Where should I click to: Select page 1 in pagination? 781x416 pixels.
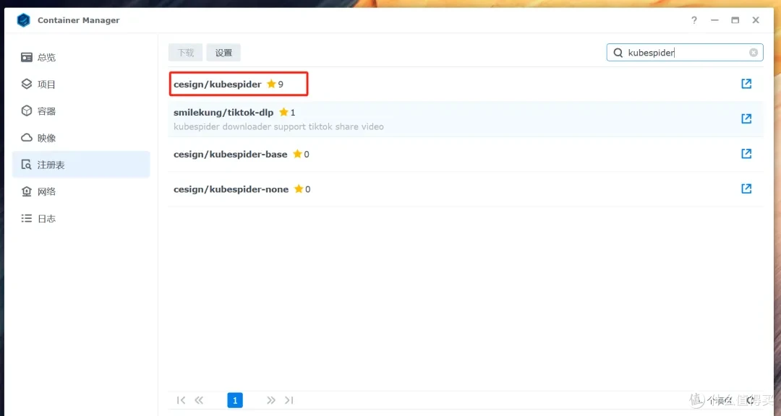click(235, 400)
